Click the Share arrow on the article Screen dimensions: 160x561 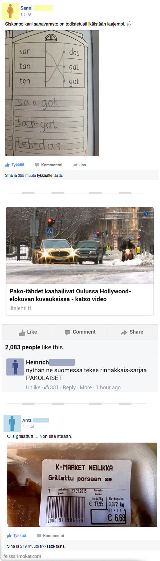coord(132,332)
